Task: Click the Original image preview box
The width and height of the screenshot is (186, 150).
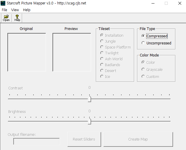Action: 27,52
